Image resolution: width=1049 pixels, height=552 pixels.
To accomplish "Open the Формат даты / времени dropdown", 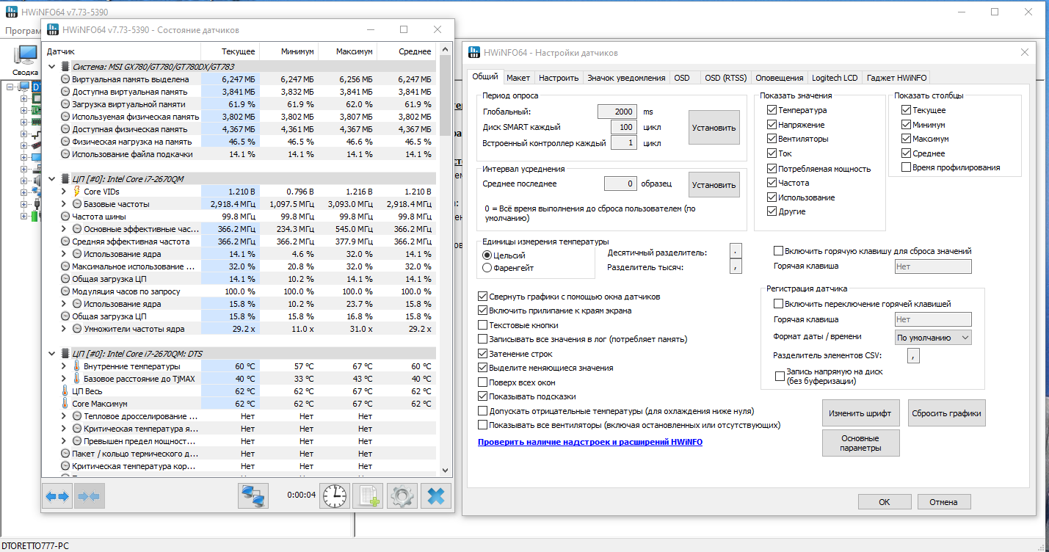I will pyautogui.click(x=933, y=338).
